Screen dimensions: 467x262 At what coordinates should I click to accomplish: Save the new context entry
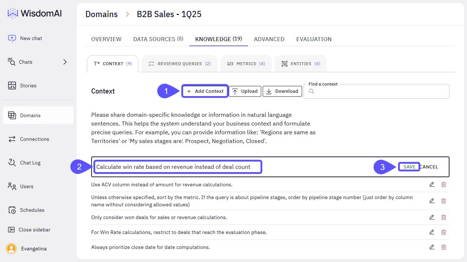click(x=409, y=167)
